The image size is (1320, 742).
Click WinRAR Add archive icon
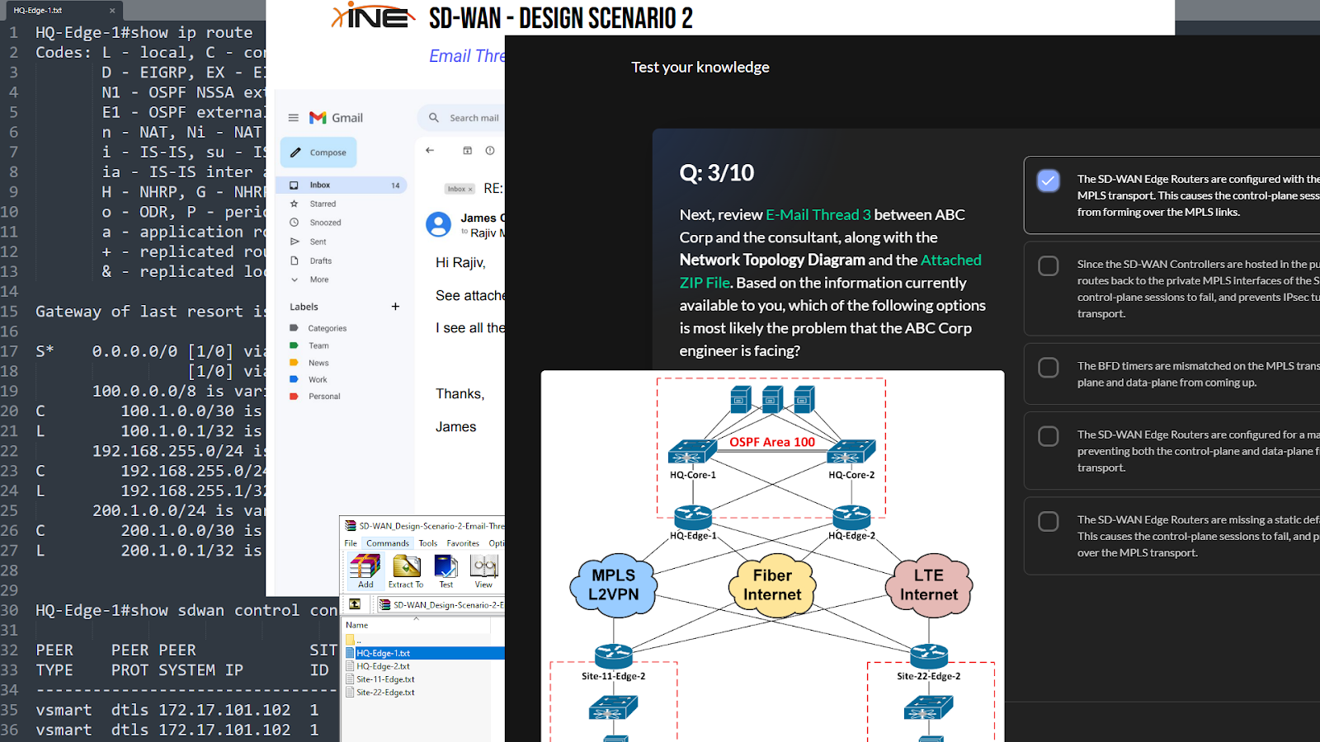click(365, 570)
